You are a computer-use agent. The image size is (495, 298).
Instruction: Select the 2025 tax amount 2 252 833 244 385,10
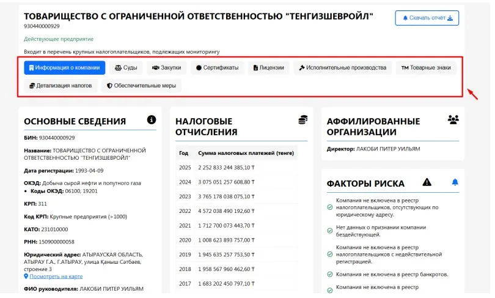[226, 168]
